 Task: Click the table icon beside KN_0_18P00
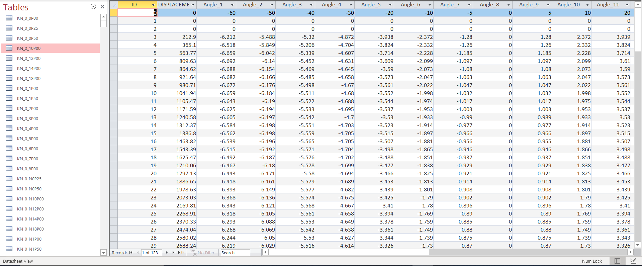(x=9, y=78)
